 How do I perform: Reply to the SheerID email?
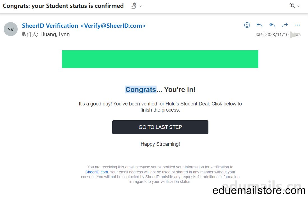click(259, 25)
